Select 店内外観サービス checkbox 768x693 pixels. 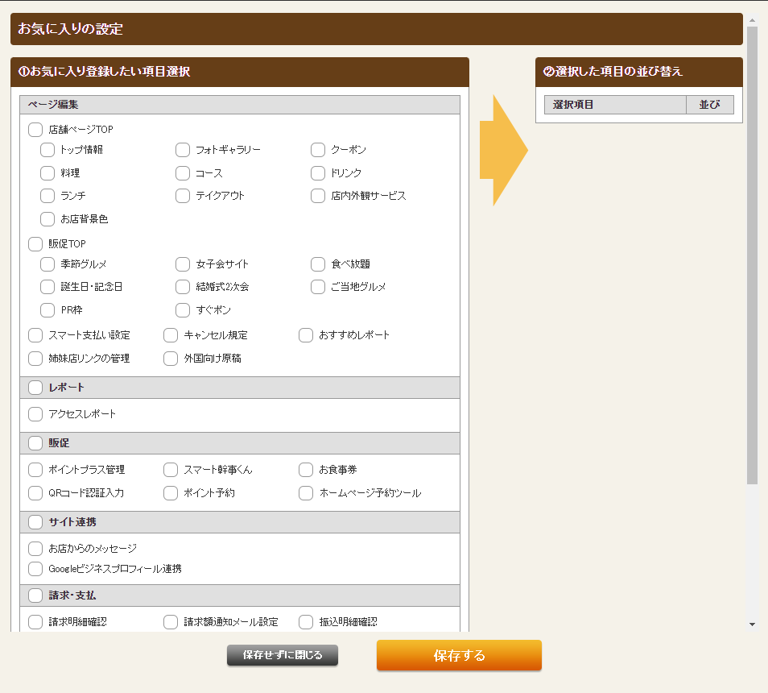tap(318, 196)
